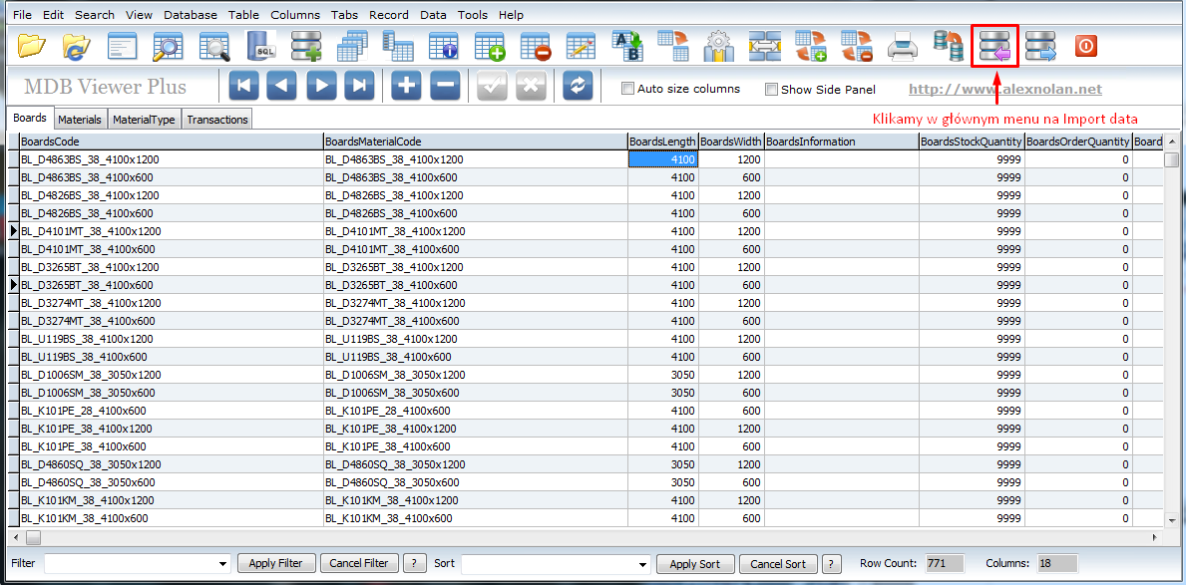The image size is (1186, 585).
Task: Select the Materials tab
Action: 80,120
